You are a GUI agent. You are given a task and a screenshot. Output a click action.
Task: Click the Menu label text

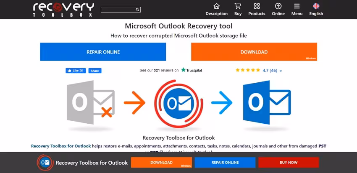(x=297, y=14)
